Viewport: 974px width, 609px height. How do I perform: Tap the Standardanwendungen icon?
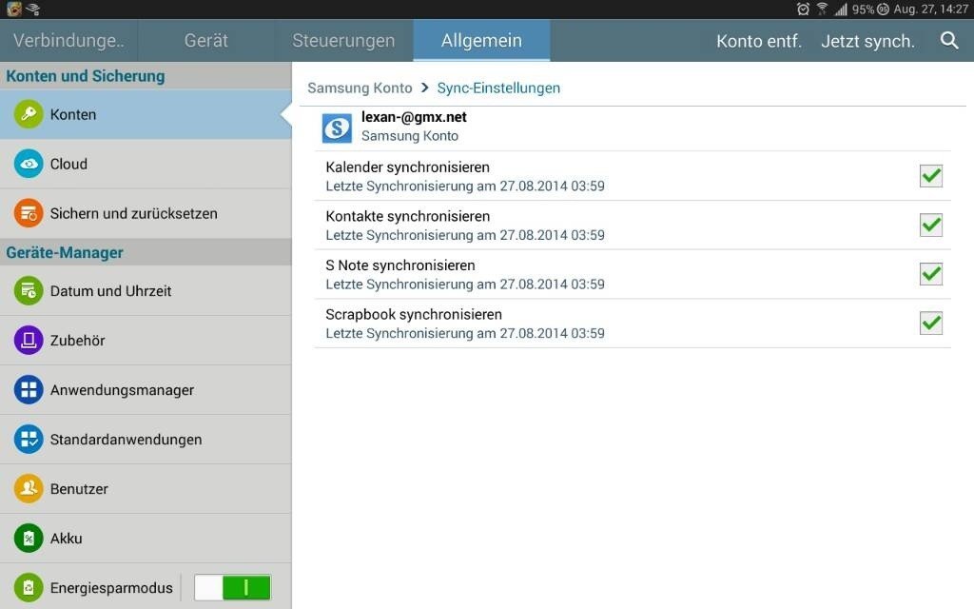click(x=29, y=440)
